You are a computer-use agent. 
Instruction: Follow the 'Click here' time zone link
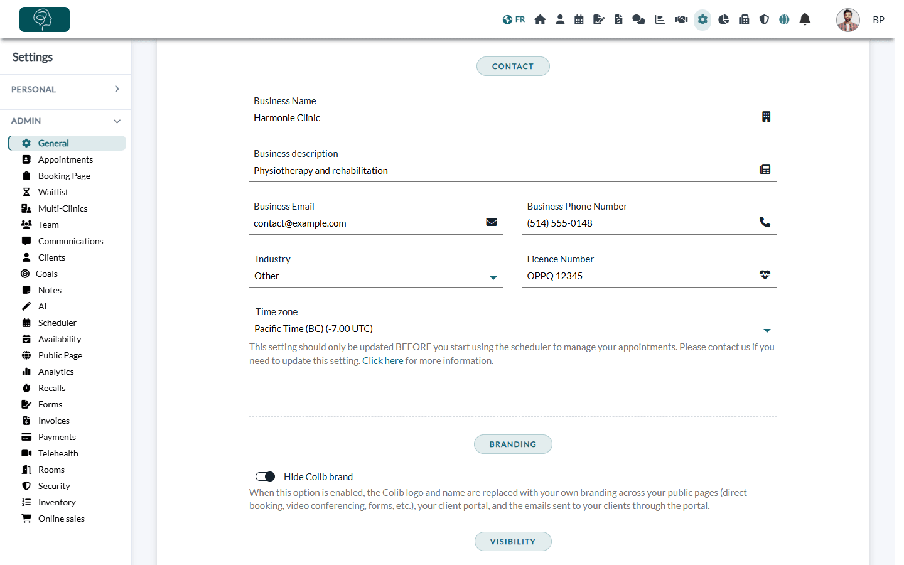click(x=383, y=361)
